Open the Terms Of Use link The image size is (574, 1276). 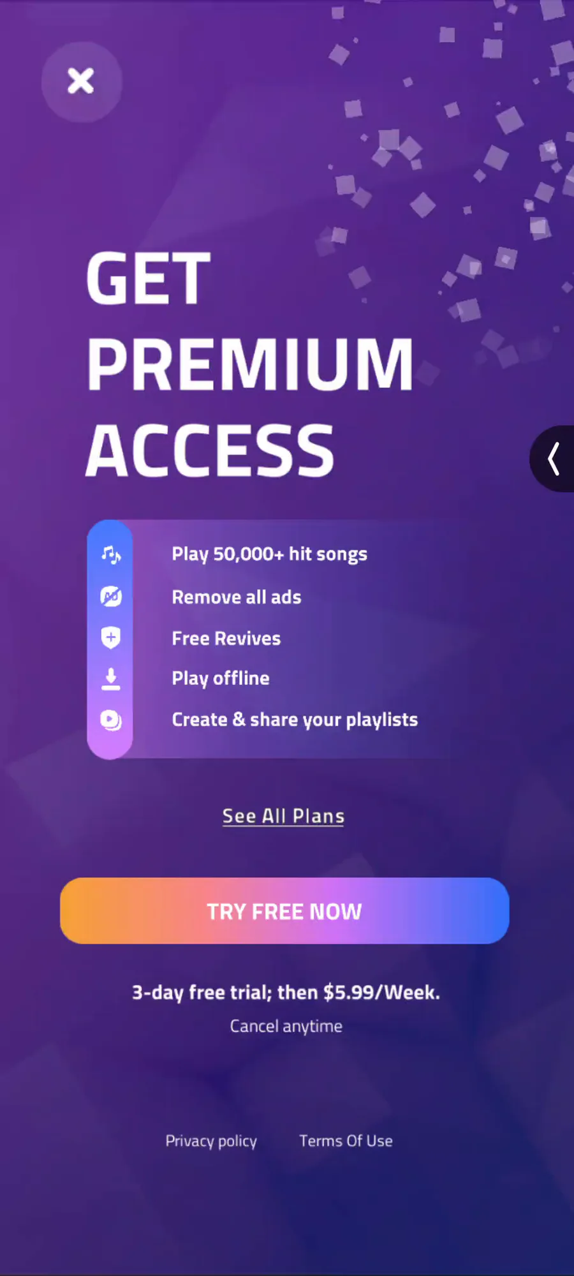point(346,1141)
